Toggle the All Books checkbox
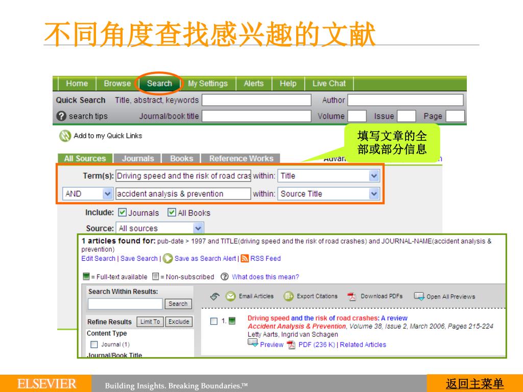Viewport: 523px width, 392px height. coord(172,212)
